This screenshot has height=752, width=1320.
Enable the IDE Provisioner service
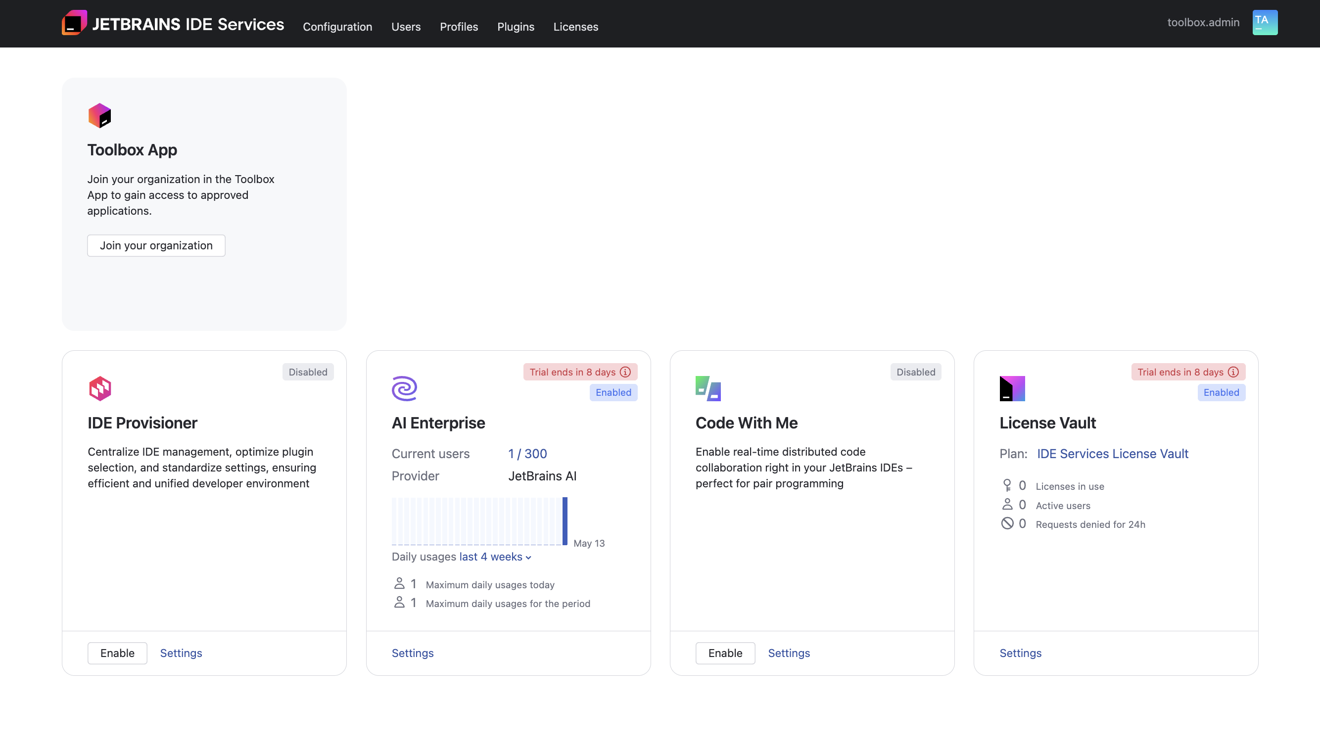(117, 653)
